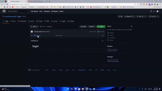Select the repository Pull requests tab
162x91 pixels.
click(x=22, y=21)
